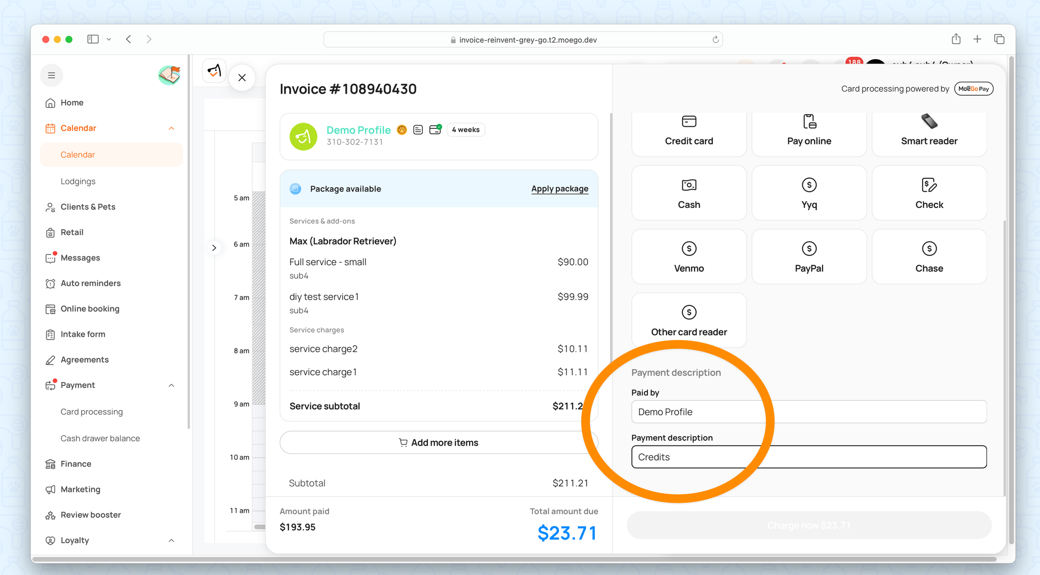The width and height of the screenshot is (1040, 575).
Task: Go to Online booking in sidebar
Action: click(90, 309)
